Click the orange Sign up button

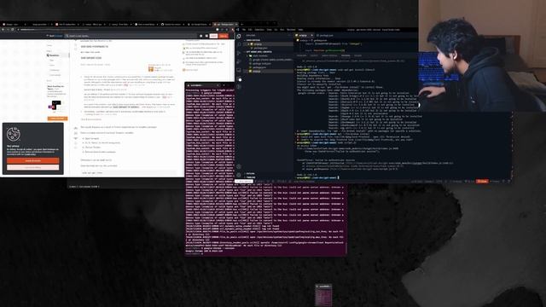pyautogui.click(x=224, y=36)
